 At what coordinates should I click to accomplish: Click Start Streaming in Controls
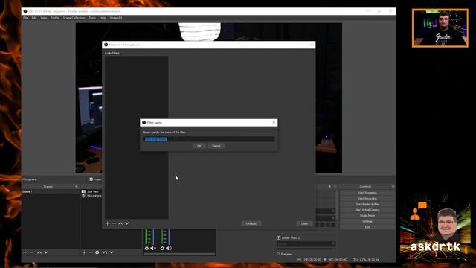tap(367, 193)
